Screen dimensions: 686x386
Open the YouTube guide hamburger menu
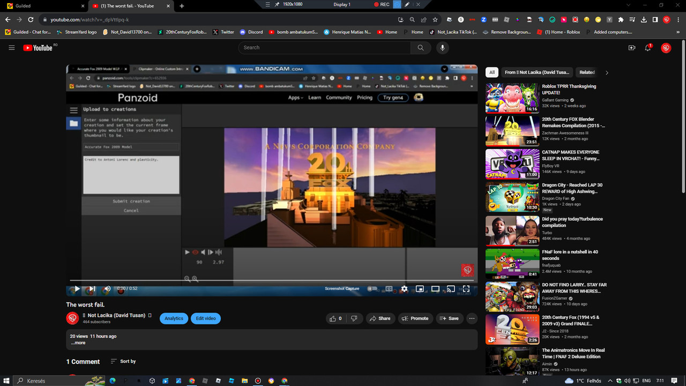(x=11, y=48)
